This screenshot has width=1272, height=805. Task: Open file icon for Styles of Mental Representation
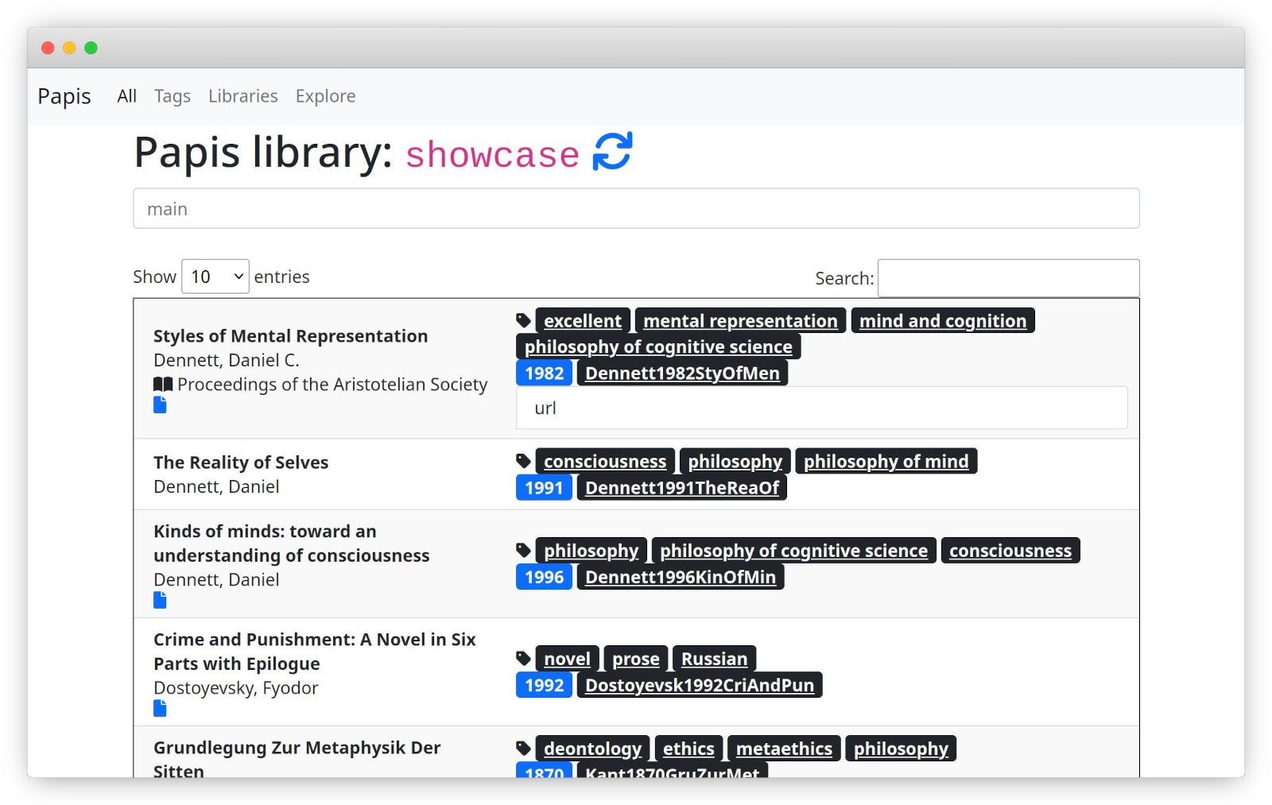pos(160,405)
